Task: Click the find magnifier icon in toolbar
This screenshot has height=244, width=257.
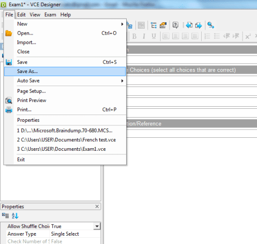Action: click(210, 25)
